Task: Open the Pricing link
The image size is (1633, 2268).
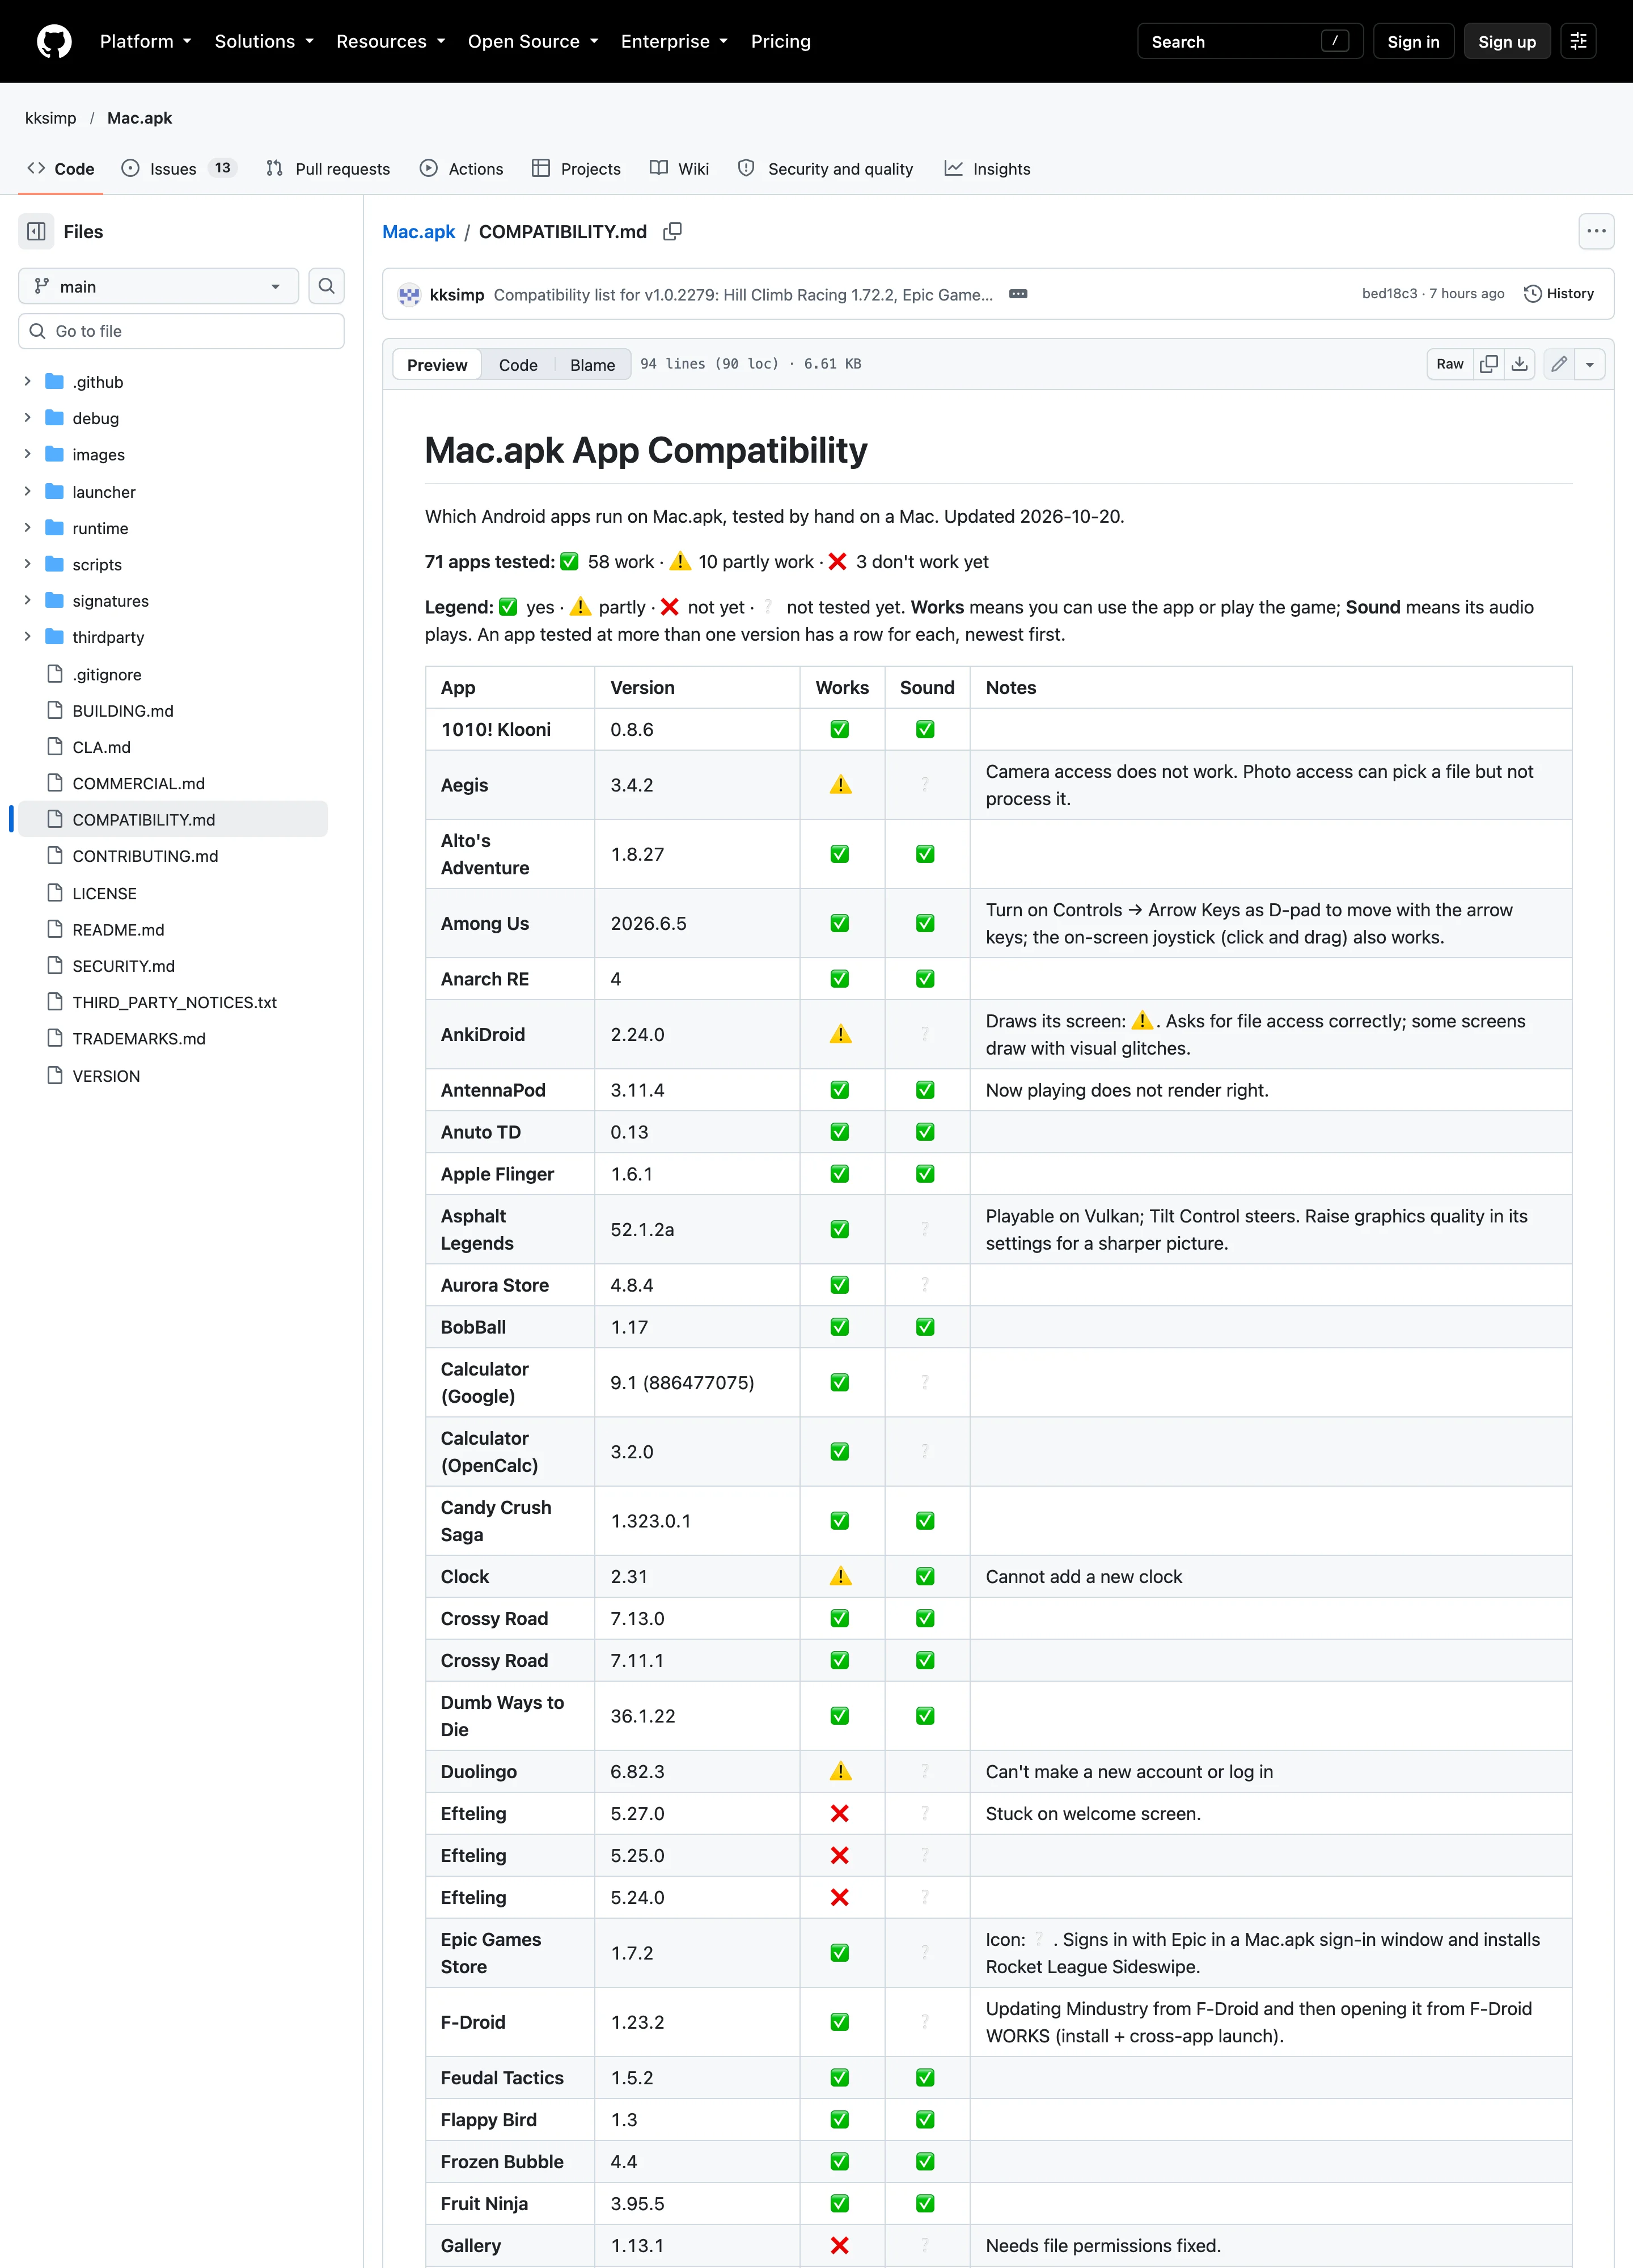Action: coord(781,41)
